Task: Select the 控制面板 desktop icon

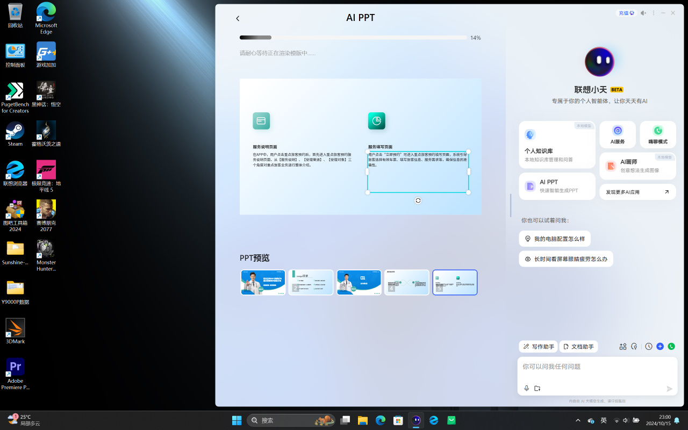Action: [16, 55]
